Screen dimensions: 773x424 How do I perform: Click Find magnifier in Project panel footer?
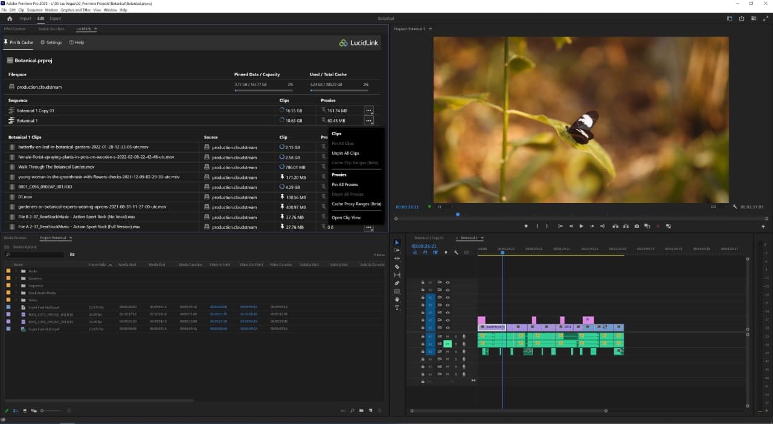(x=352, y=411)
